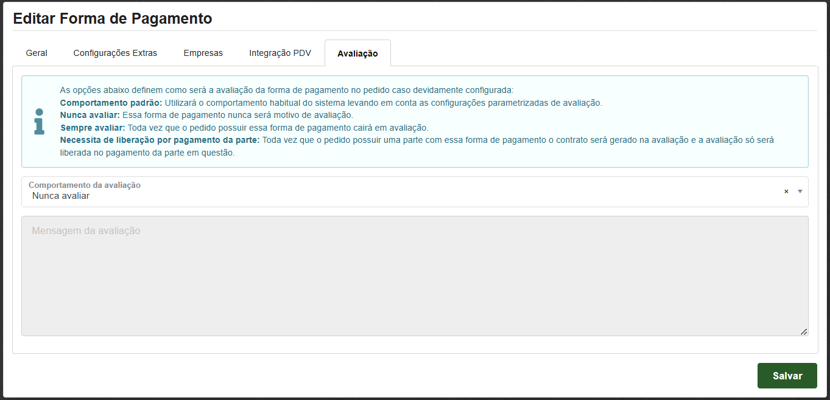The width and height of the screenshot is (830, 400).
Task: Click the × to remove 'Nunca avaliar'
Action: coord(786,191)
